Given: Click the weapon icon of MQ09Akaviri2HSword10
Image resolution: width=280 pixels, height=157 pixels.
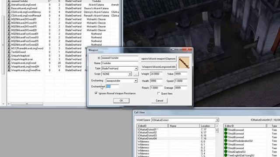Looking at the screenshot, I should [9, 23].
